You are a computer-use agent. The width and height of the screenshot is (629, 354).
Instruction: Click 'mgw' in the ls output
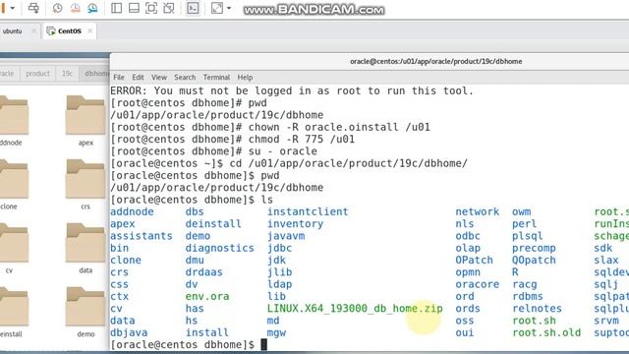point(276,332)
